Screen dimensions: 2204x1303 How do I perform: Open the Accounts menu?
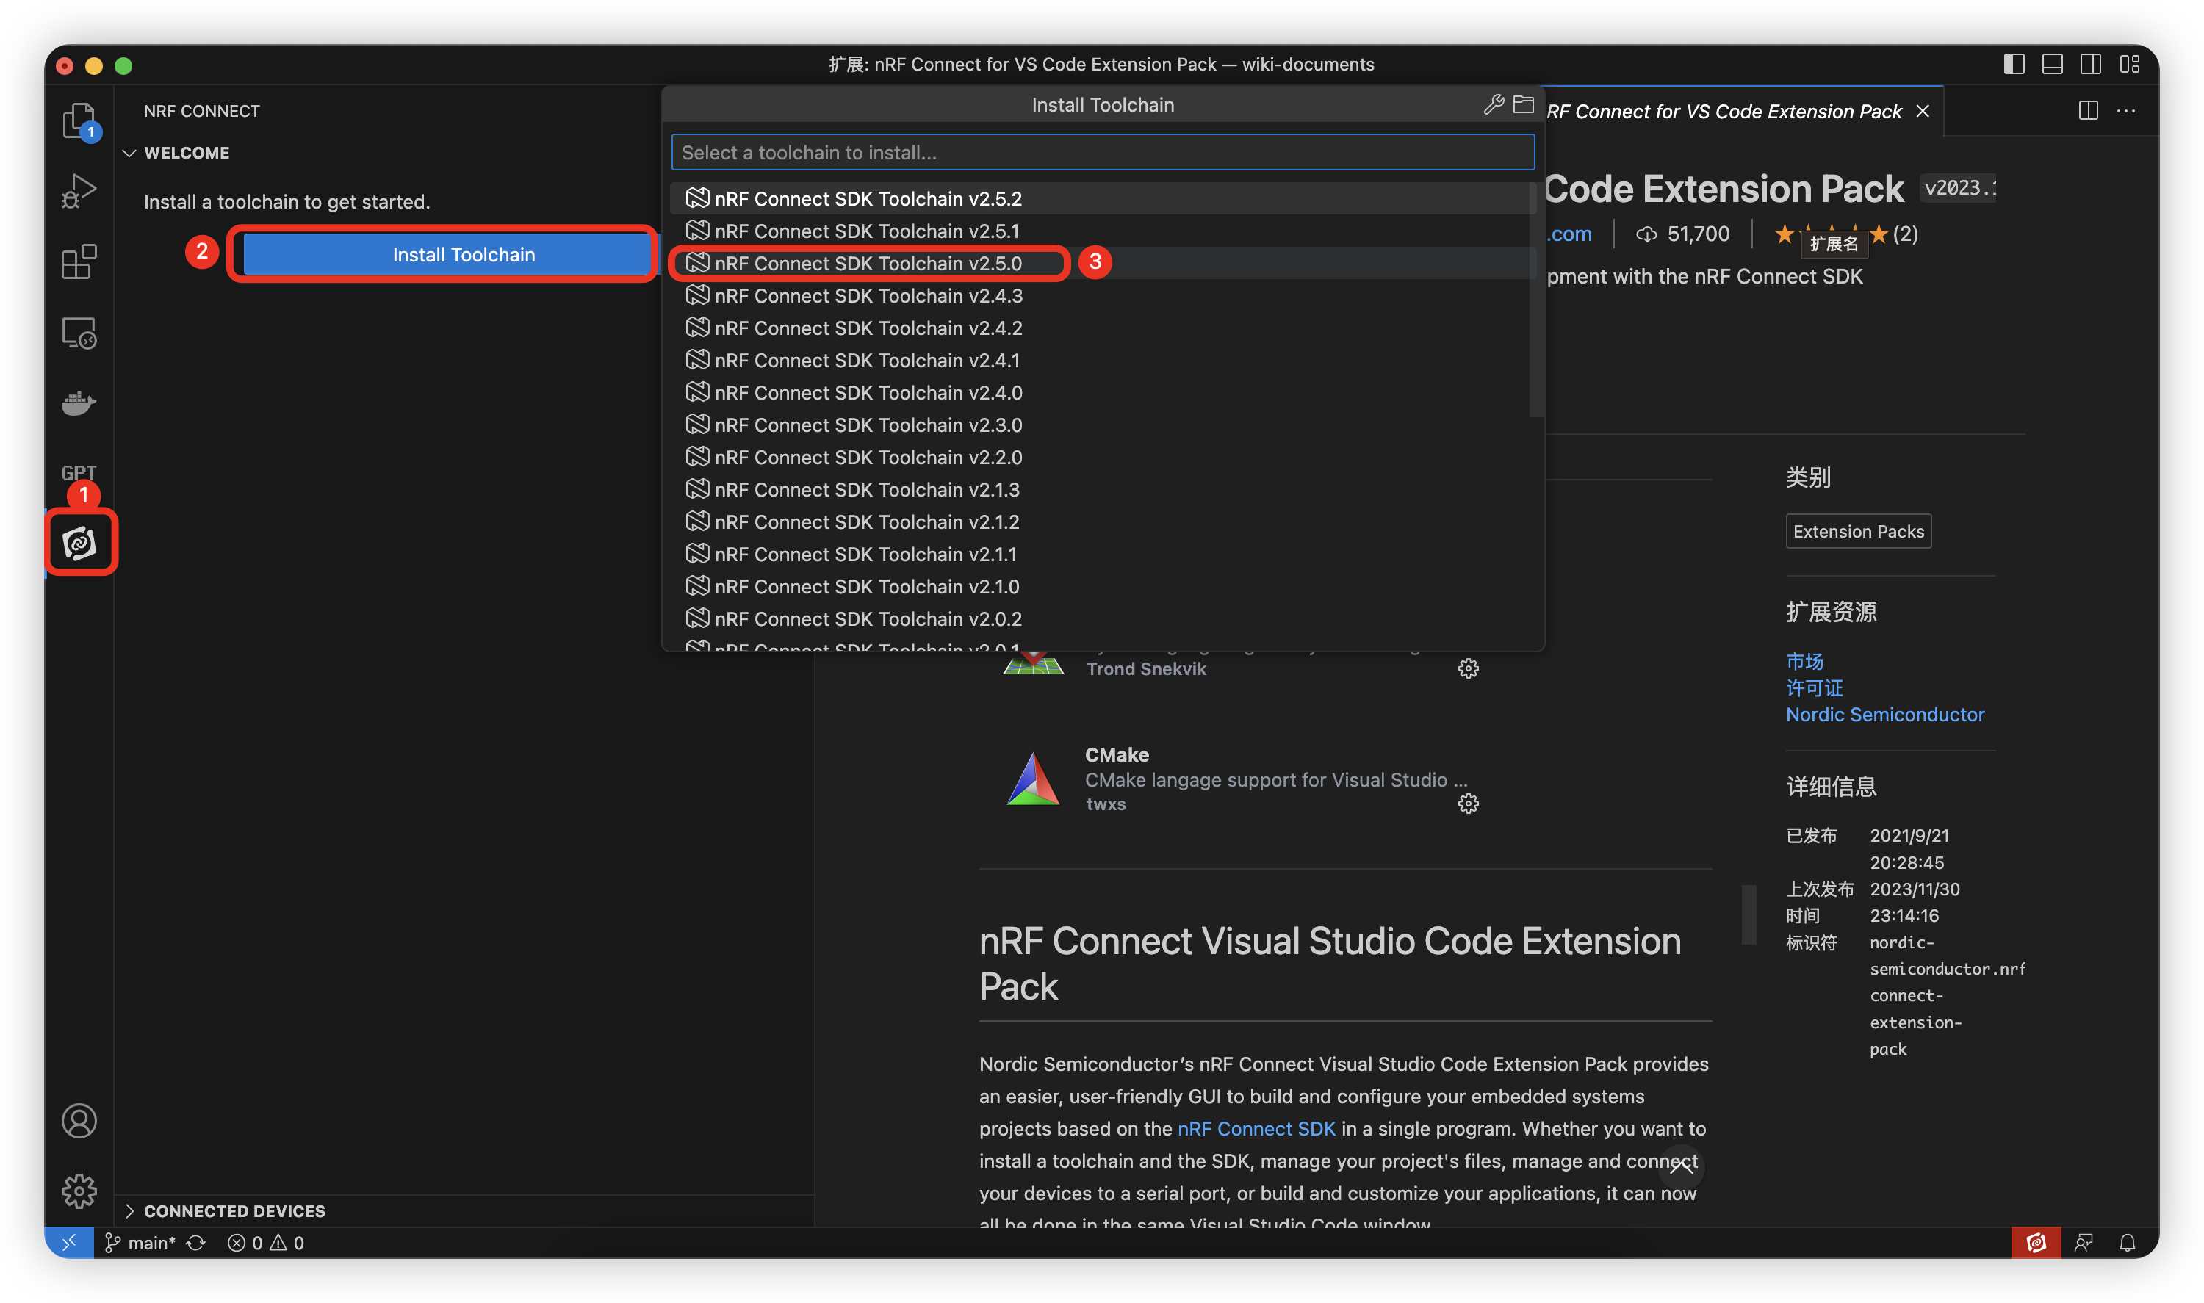coord(79,1120)
